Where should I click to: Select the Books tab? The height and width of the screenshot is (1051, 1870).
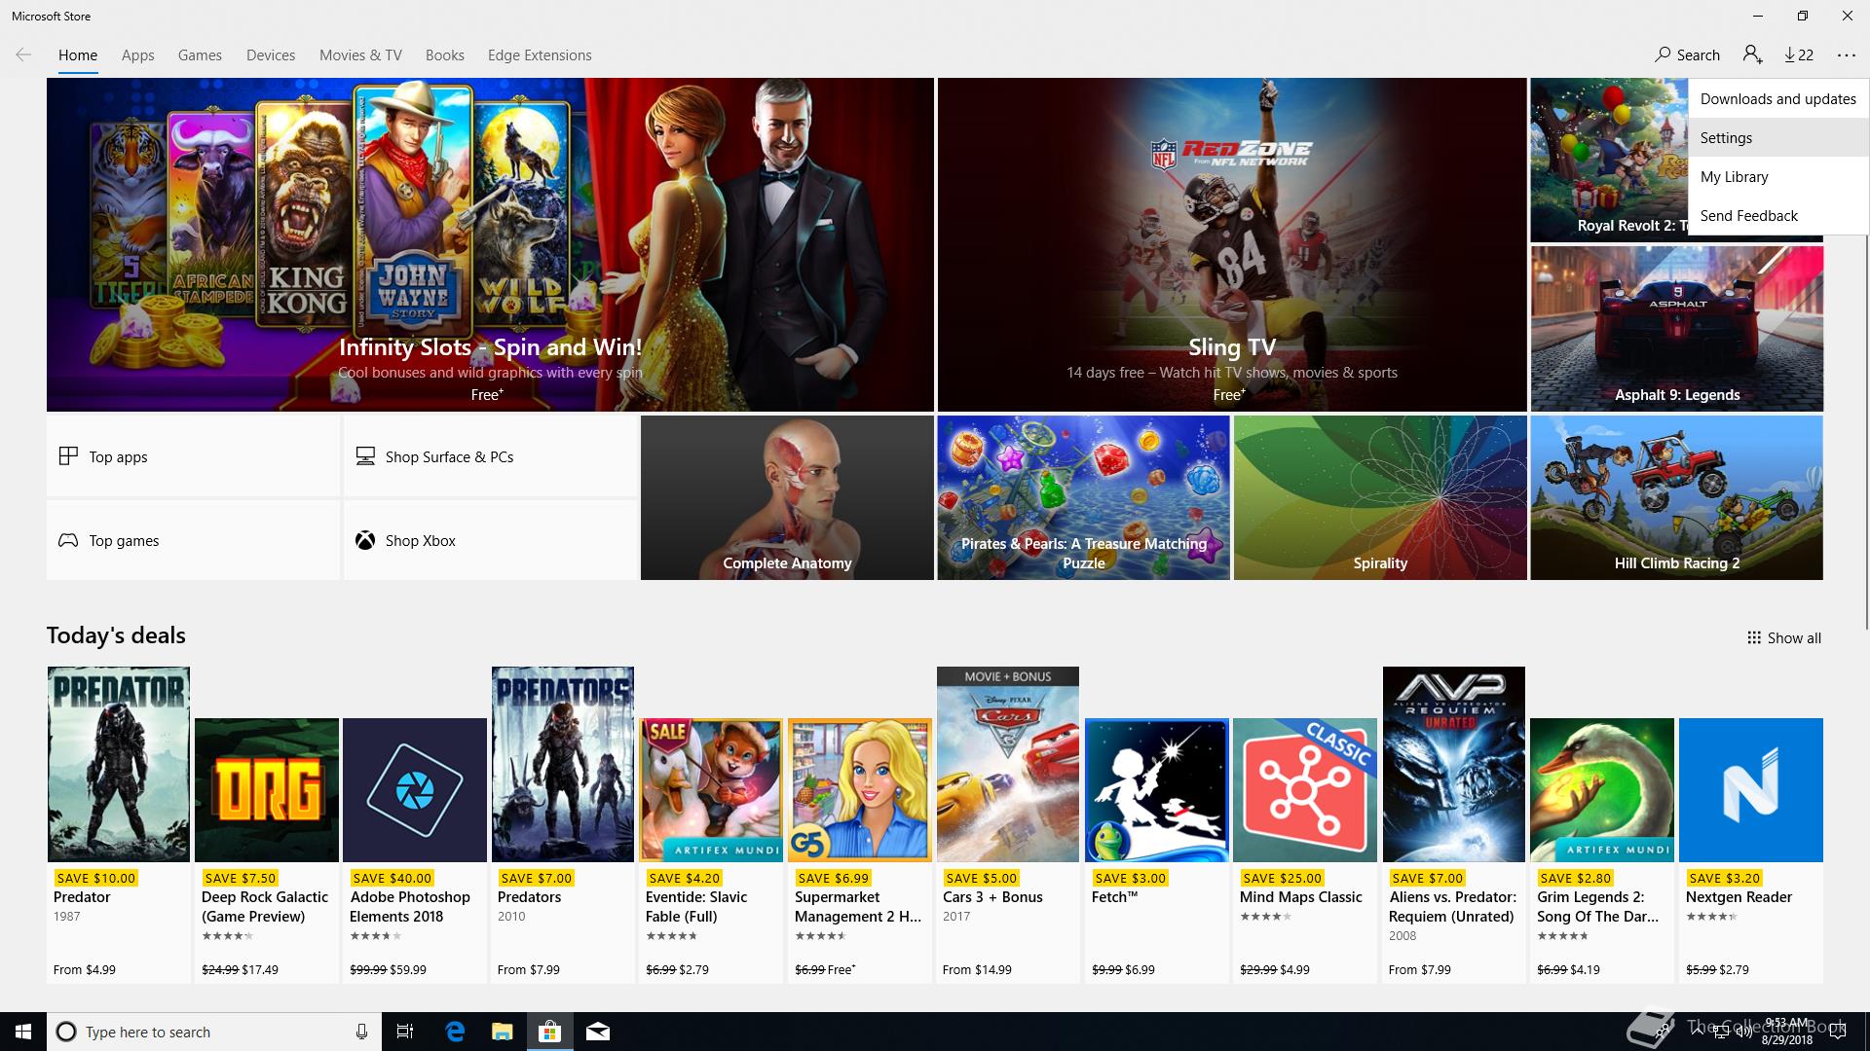click(444, 55)
